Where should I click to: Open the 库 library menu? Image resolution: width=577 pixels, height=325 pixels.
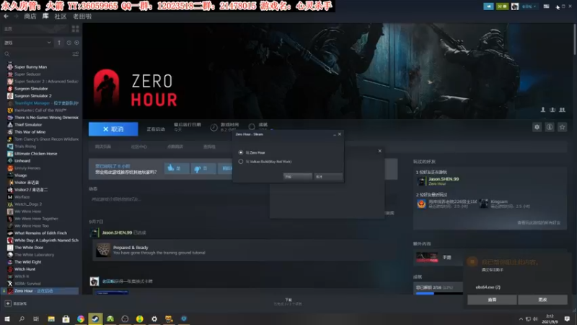(x=45, y=16)
